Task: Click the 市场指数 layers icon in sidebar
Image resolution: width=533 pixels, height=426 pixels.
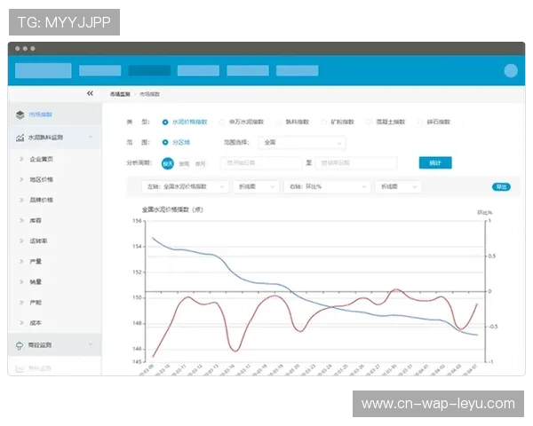Action: pyautogui.click(x=20, y=114)
